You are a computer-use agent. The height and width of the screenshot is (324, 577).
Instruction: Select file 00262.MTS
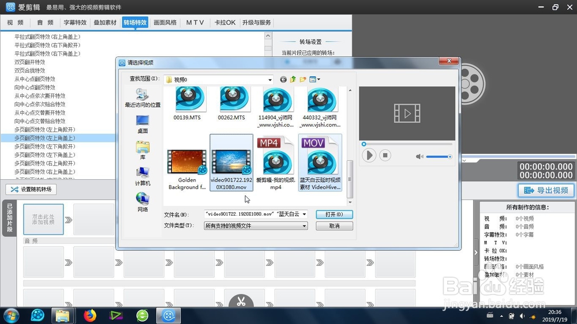click(231, 104)
